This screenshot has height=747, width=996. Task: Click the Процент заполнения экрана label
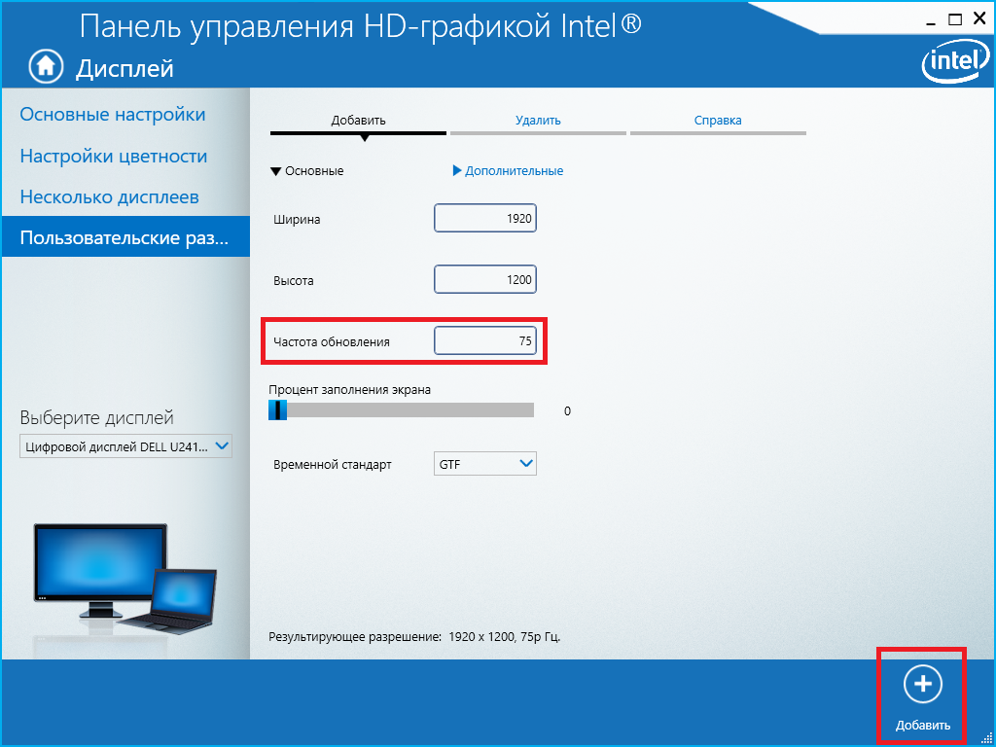click(x=350, y=390)
